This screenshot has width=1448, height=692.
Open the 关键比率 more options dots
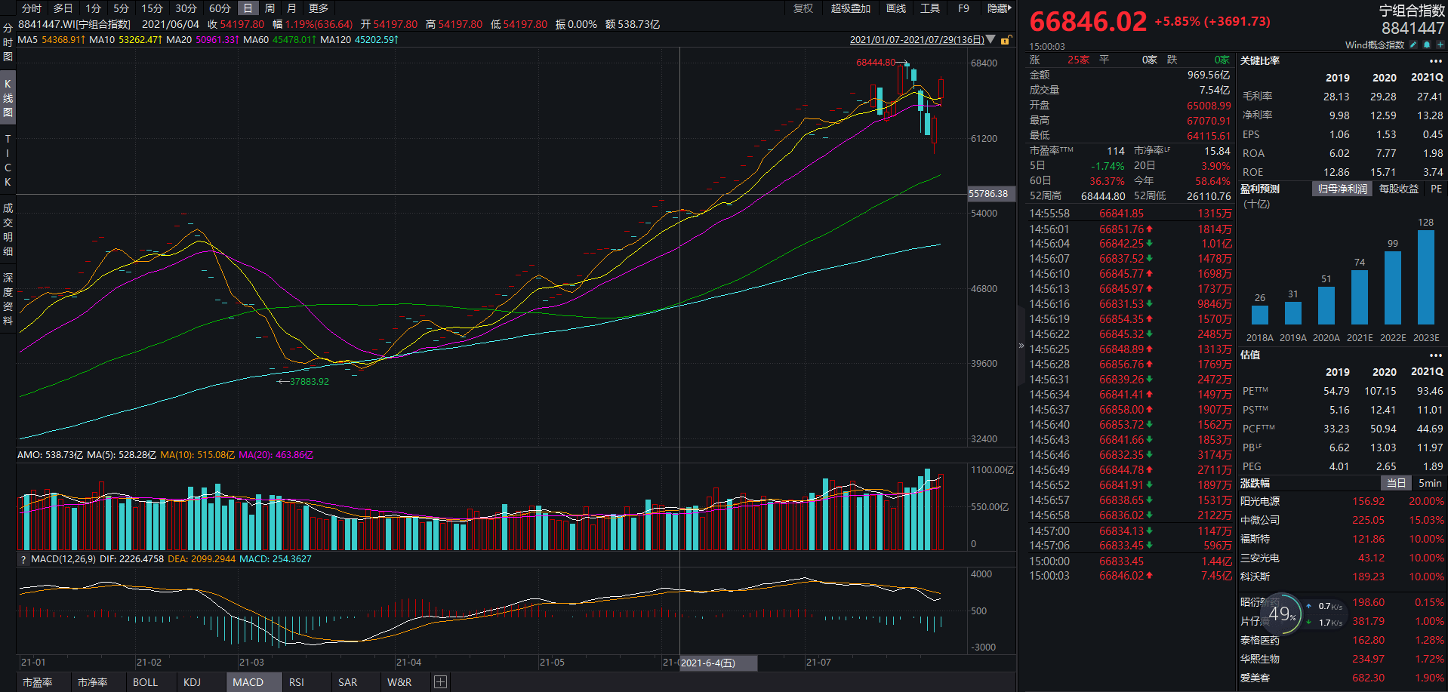coord(1435,61)
